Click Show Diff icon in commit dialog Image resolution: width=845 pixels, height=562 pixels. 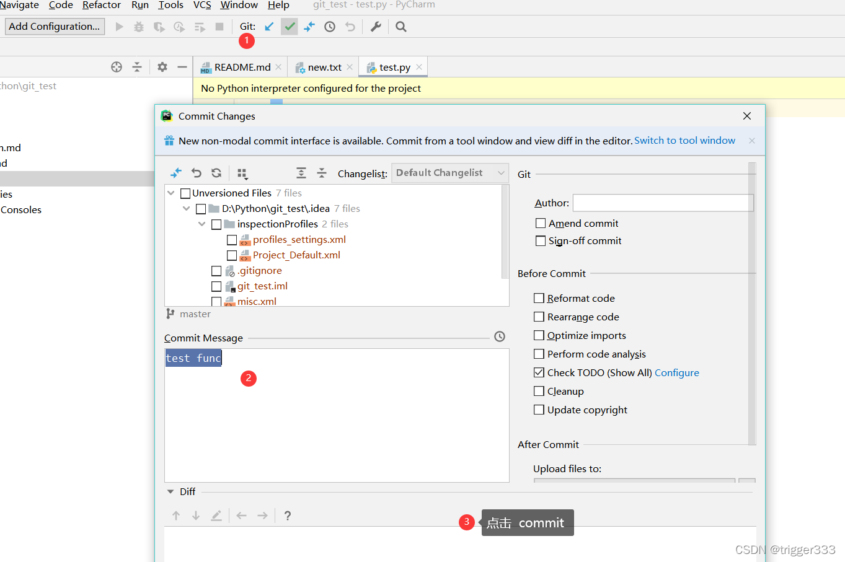[x=176, y=173]
